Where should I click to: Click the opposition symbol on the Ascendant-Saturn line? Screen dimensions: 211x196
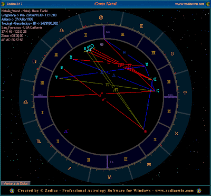(101, 94)
